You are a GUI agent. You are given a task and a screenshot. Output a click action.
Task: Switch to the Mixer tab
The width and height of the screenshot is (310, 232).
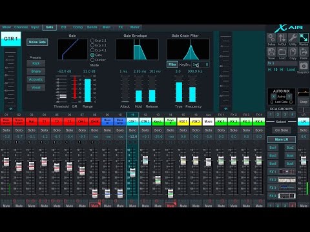point(6,27)
